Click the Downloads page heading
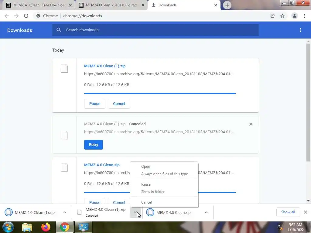 [20, 30]
